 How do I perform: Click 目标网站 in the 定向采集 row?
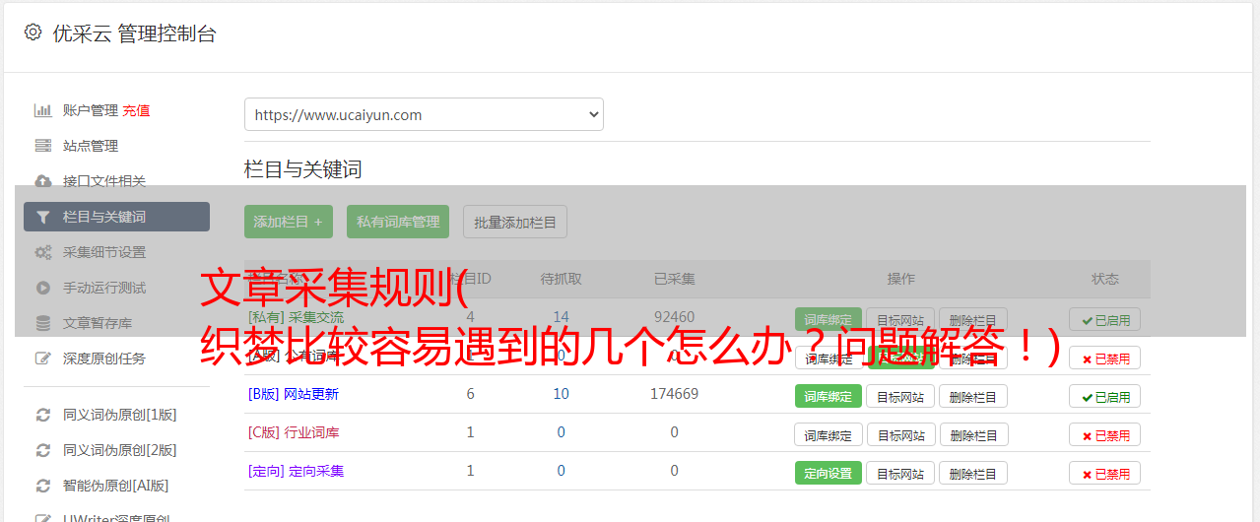[900, 473]
